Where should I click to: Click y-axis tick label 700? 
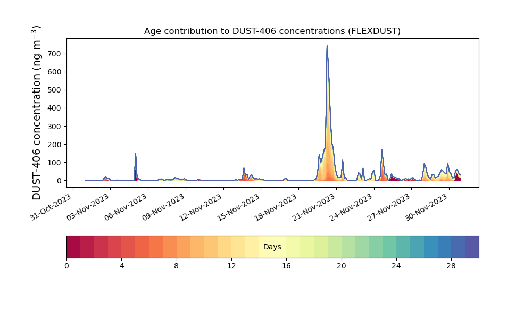coord(54,54)
